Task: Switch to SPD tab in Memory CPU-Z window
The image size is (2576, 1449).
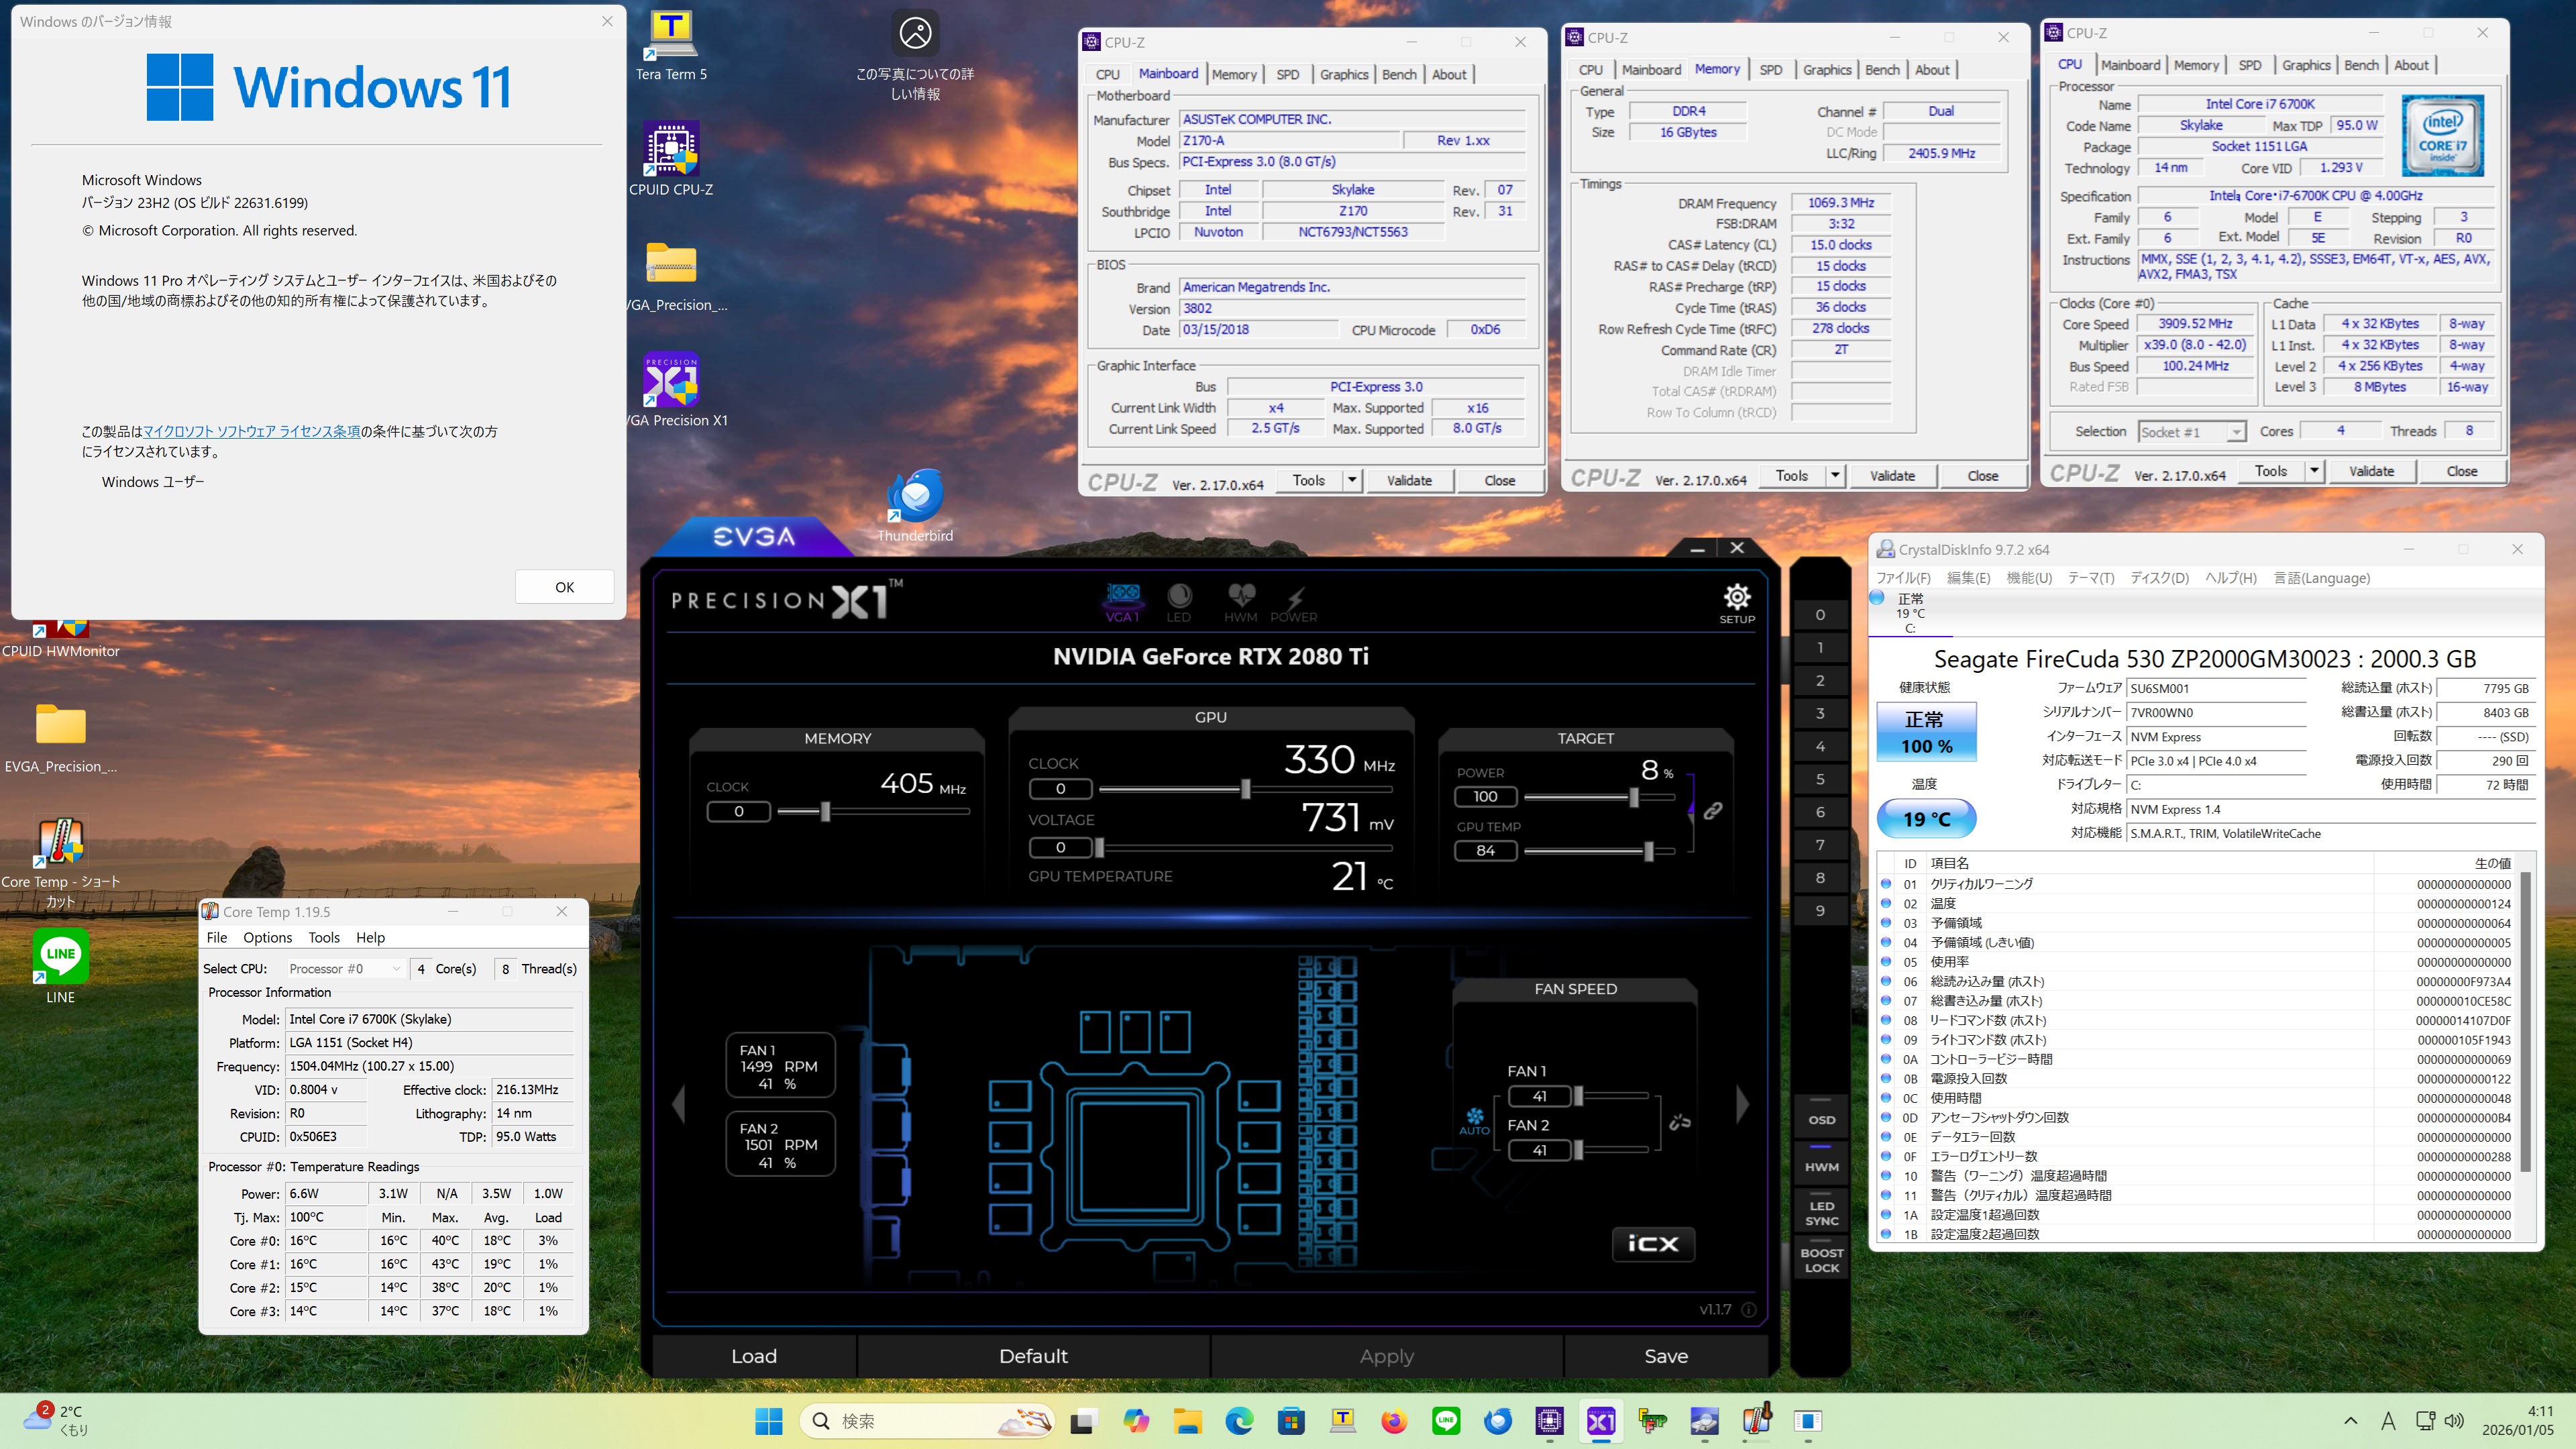Action: pyautogui.click(x=1770, y=69)
